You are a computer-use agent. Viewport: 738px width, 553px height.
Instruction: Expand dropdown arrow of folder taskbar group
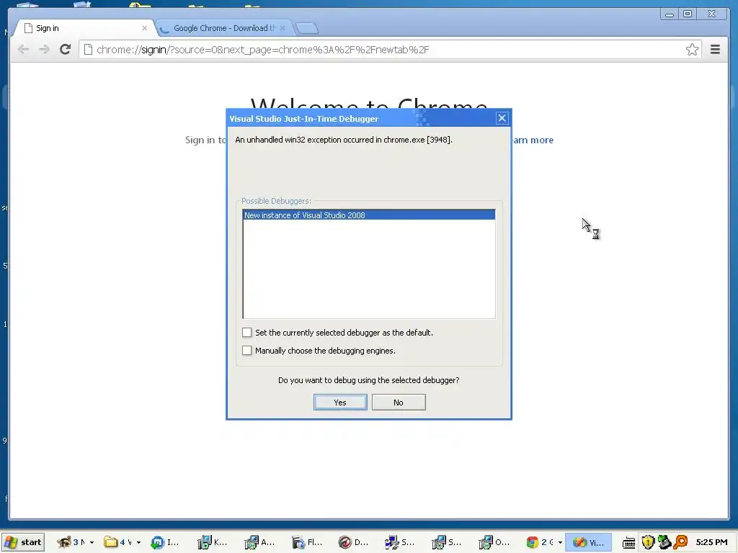point(138,543)
